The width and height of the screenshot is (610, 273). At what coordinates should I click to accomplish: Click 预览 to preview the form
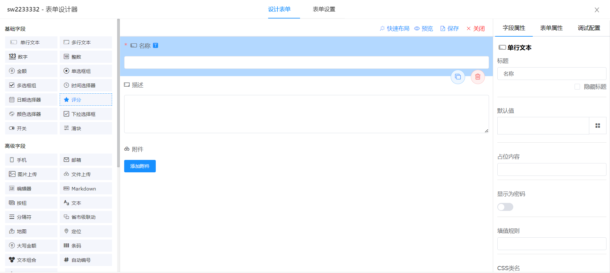tap(424, 28)
